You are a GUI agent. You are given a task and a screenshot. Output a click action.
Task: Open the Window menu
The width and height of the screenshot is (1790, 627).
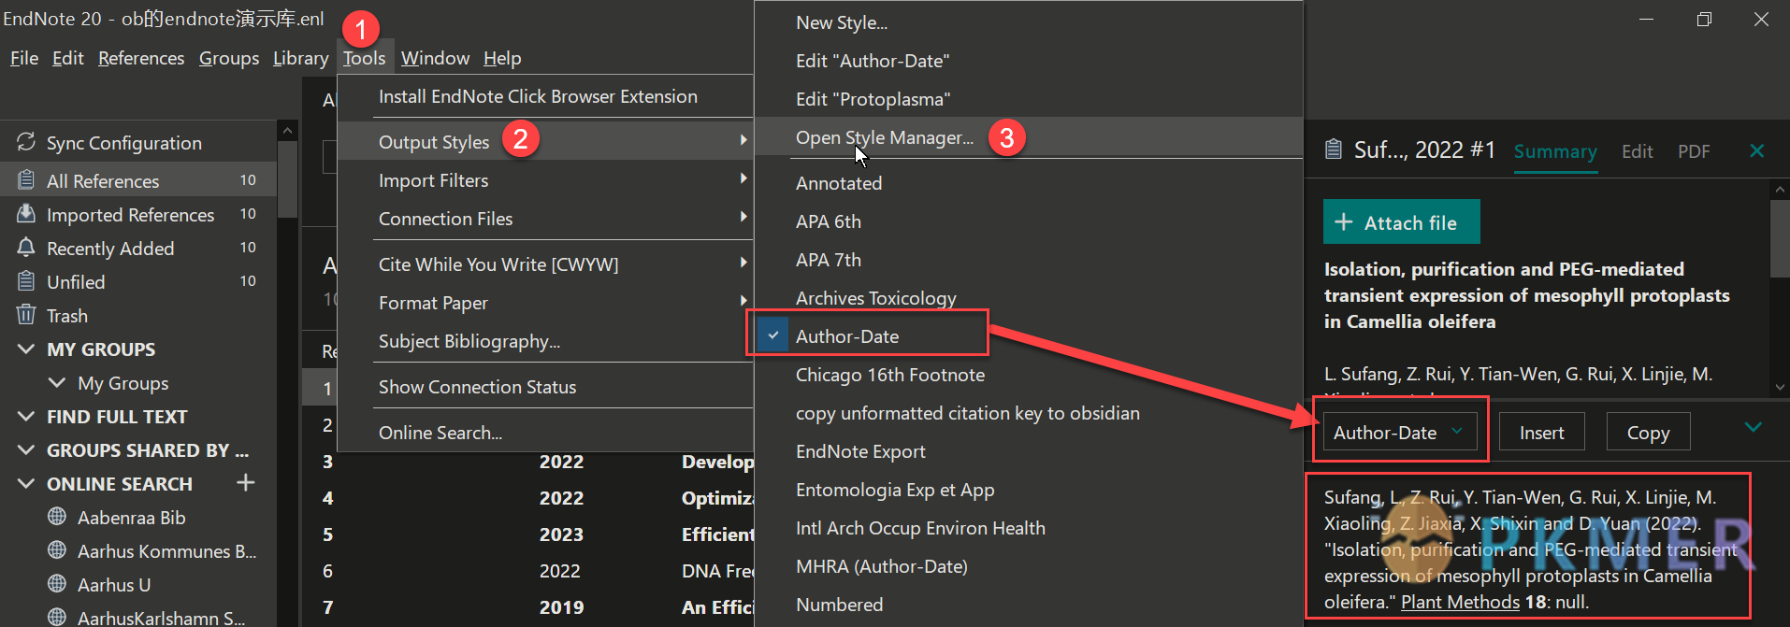435,58
